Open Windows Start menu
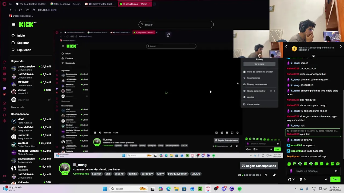The image size is (344, 193). [105, 189]
